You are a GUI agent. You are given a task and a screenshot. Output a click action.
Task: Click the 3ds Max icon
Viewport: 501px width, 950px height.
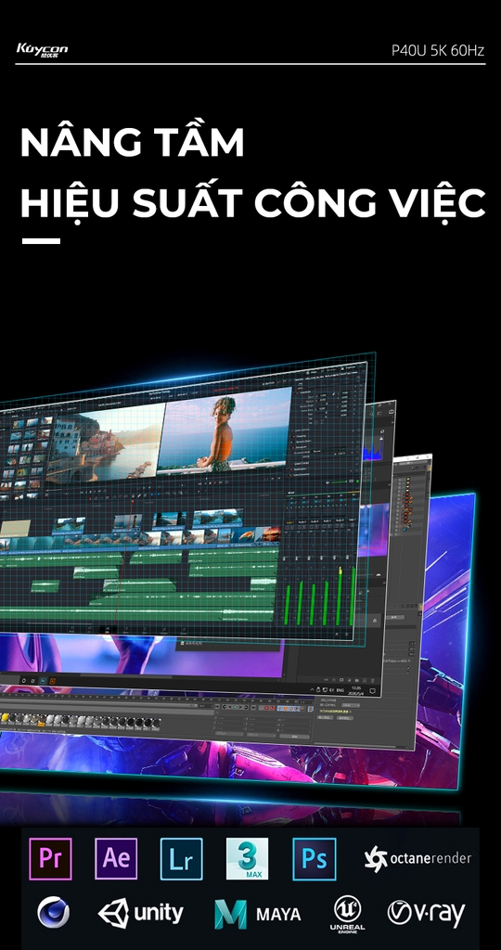point(247,858)
